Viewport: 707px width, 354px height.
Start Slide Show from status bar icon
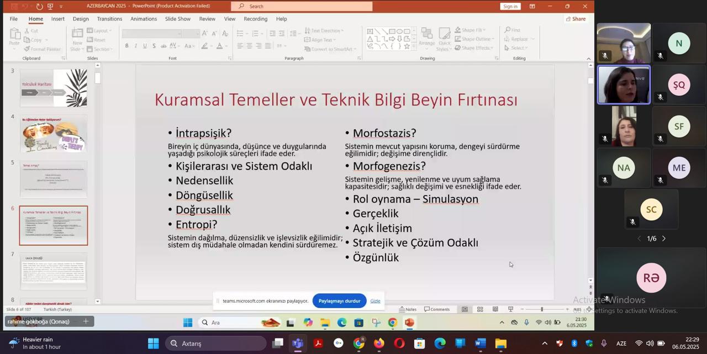click(510, 309)
